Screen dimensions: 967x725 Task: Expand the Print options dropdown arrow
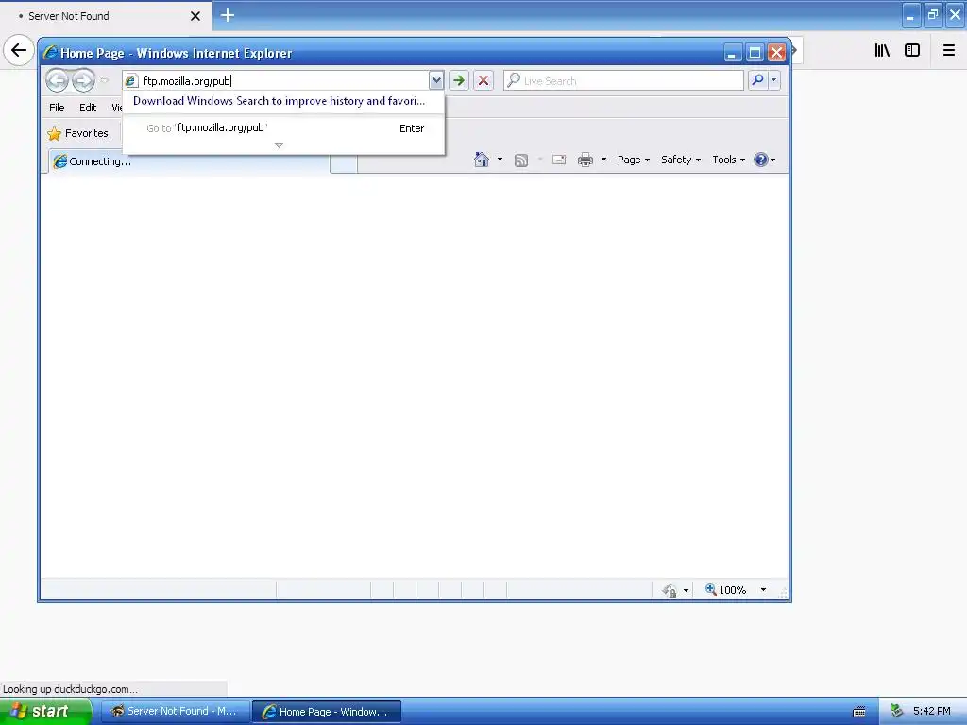point(603,160)
